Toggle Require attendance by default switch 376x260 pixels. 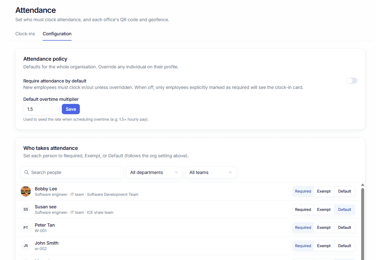pyautogui.click(x=352, y=81)
